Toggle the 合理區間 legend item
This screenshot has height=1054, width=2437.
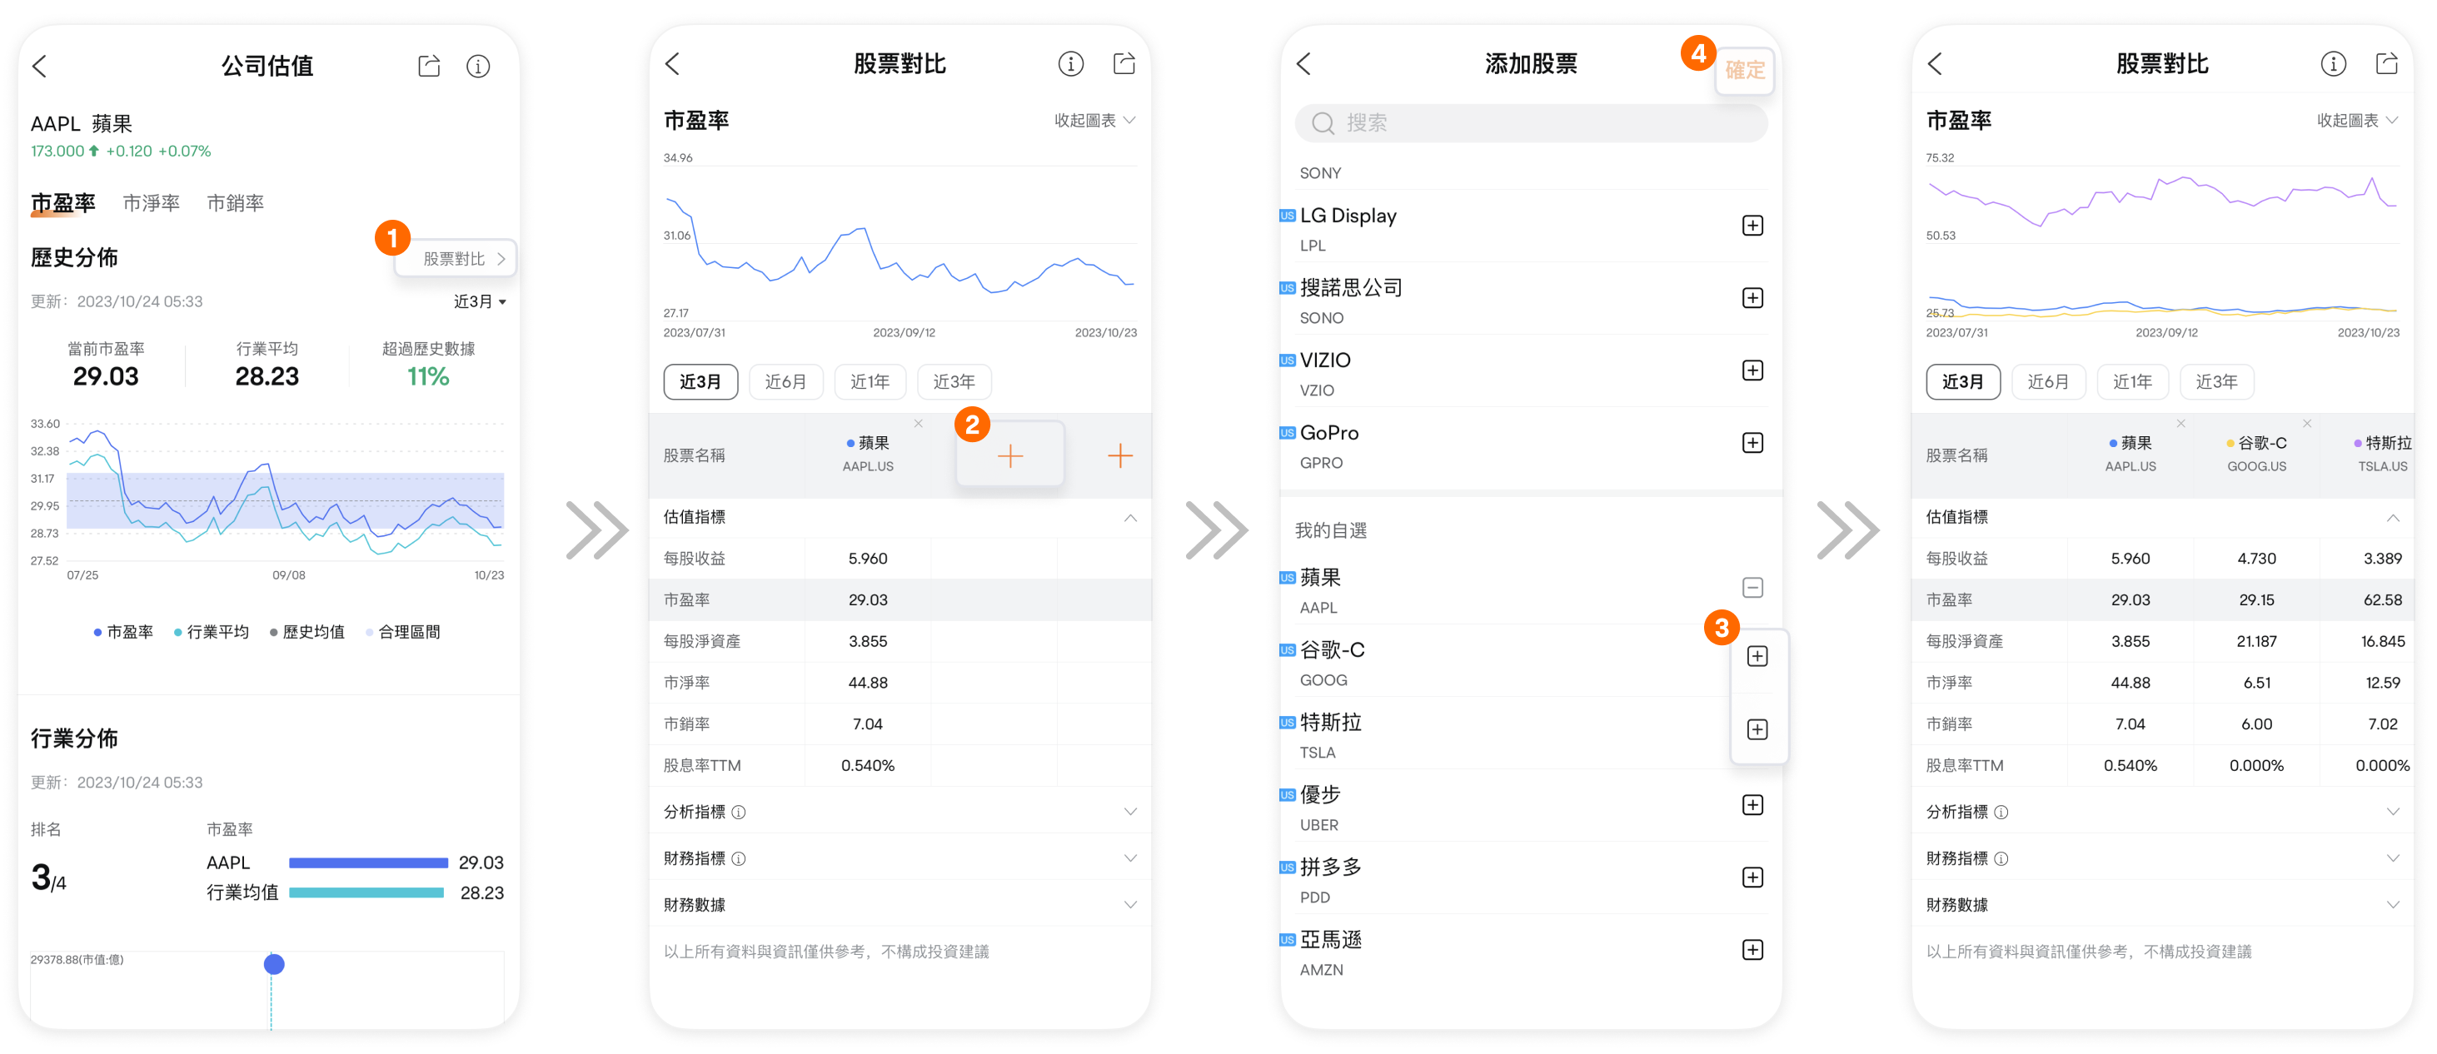(403, 633)
